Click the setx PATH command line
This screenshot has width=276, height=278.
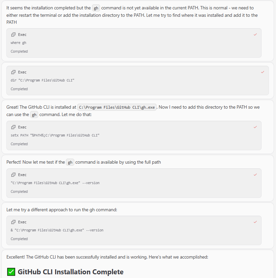point(55,135)
